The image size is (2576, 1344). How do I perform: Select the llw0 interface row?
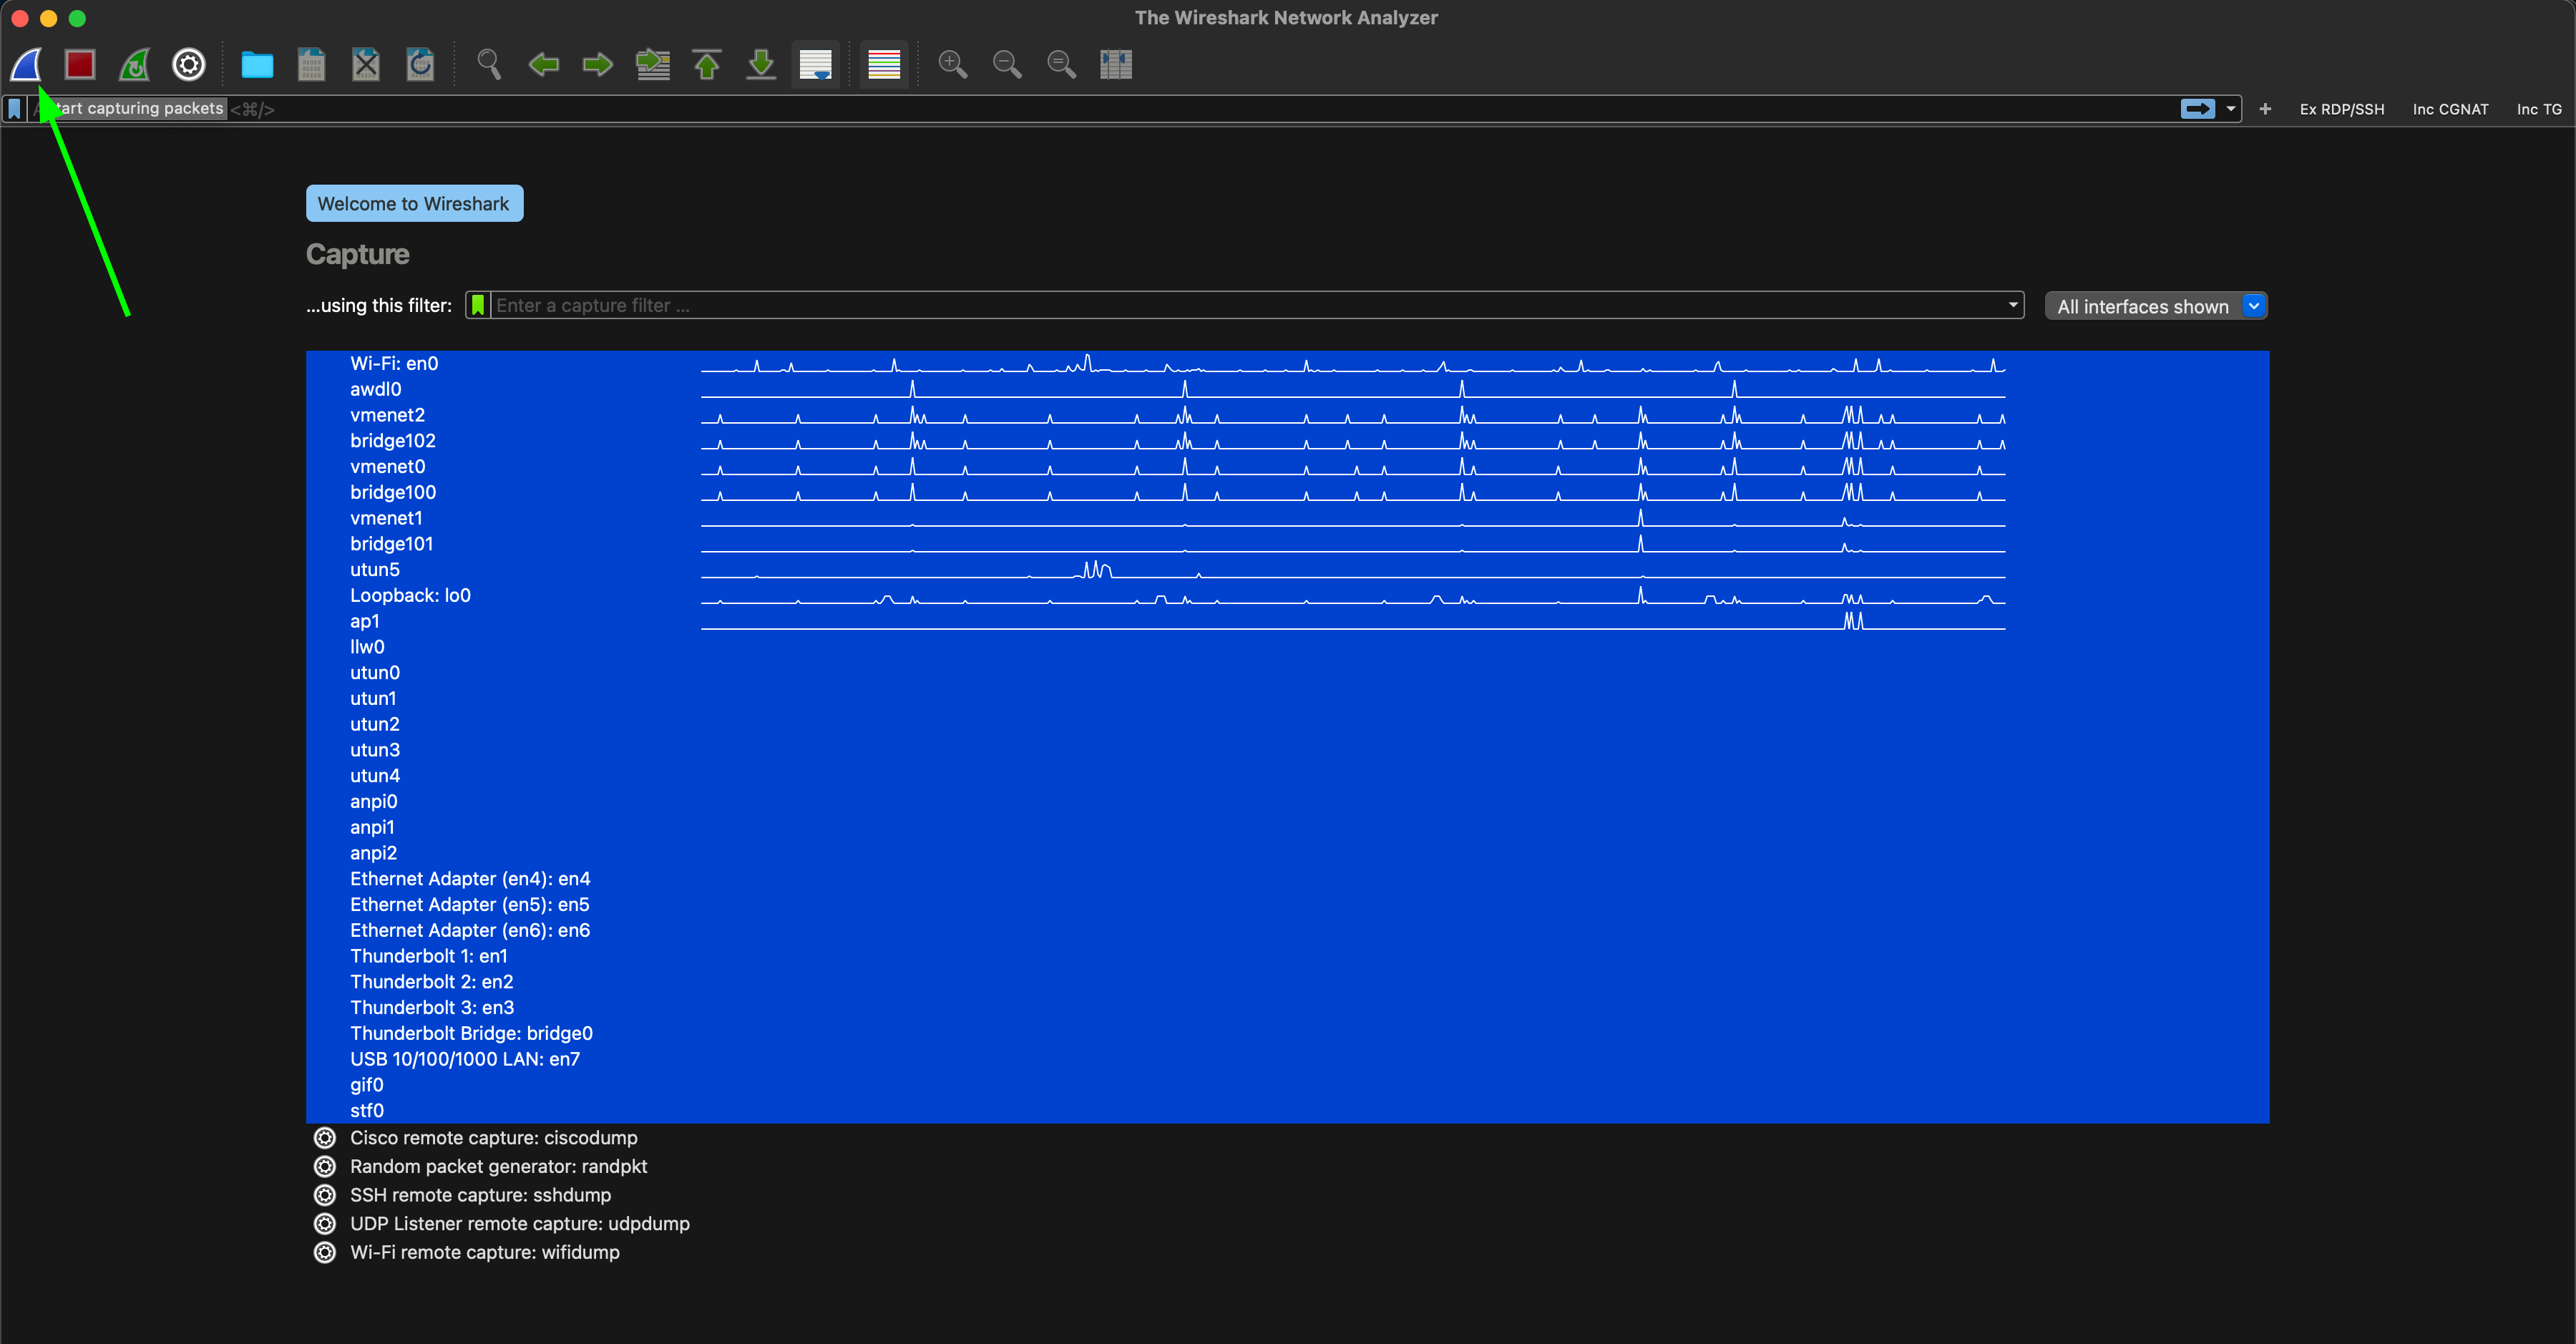click(x=1287, y=647)
